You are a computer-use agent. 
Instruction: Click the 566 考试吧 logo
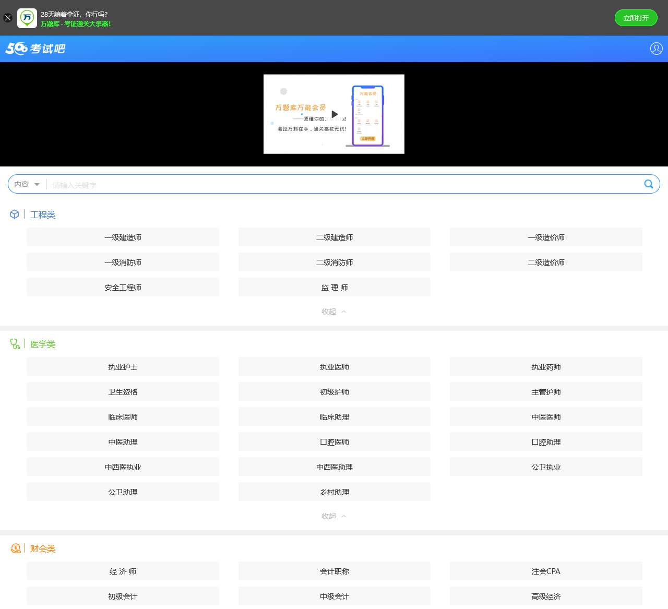pos(35,49)
